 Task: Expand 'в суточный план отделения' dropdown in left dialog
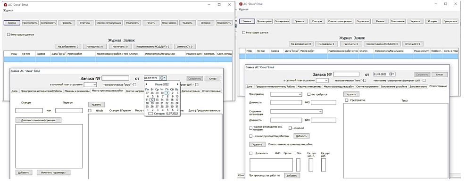click(x=91, y=85)
